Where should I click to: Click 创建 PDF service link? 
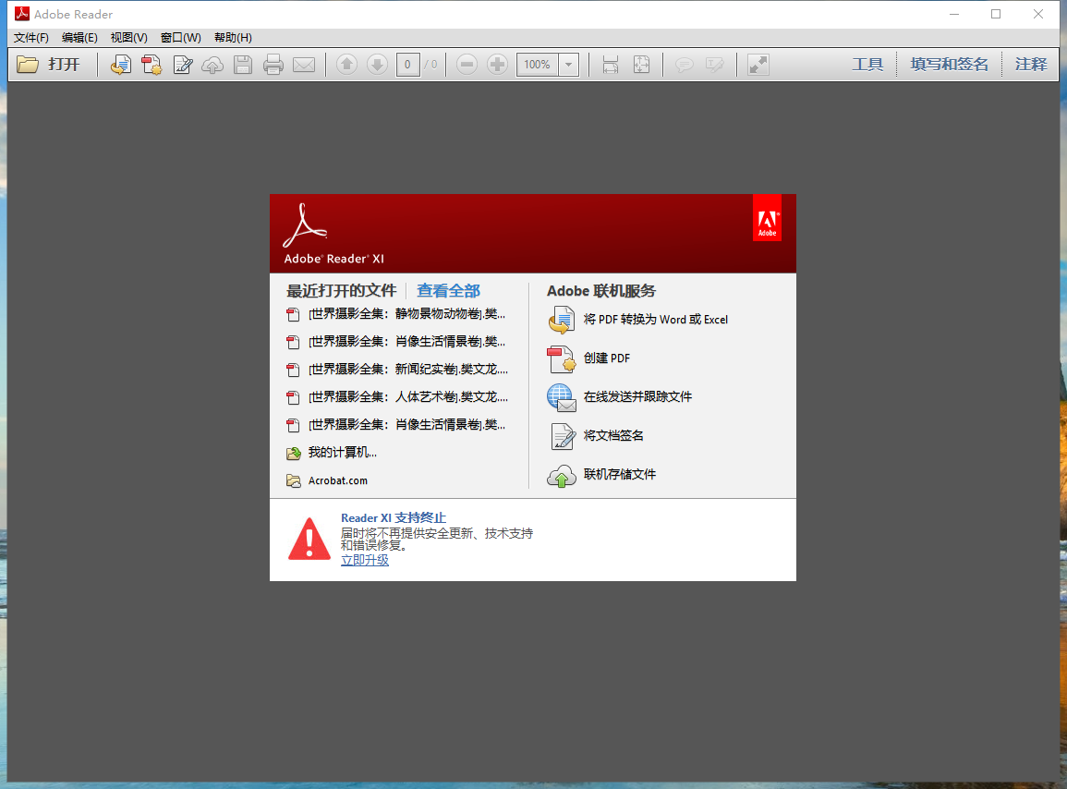(607, 358)
